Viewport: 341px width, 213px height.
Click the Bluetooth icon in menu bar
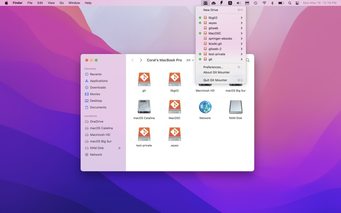(x=272, y=3)
